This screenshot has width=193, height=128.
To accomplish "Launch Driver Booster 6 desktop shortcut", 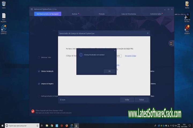I will 187,30.
